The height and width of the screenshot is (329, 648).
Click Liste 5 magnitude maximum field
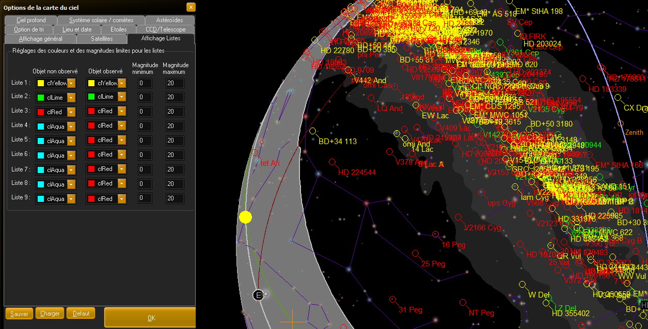(x=175, y=140)
